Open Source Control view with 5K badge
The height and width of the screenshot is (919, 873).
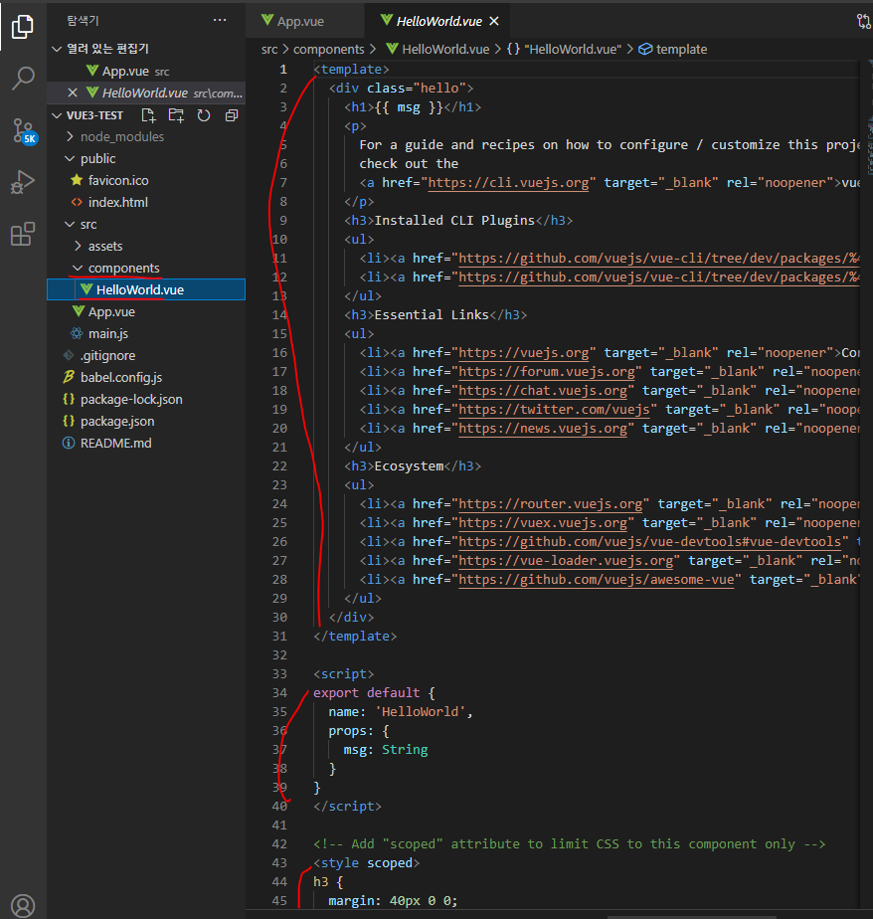pyautogui.click(x=24, y=130)
